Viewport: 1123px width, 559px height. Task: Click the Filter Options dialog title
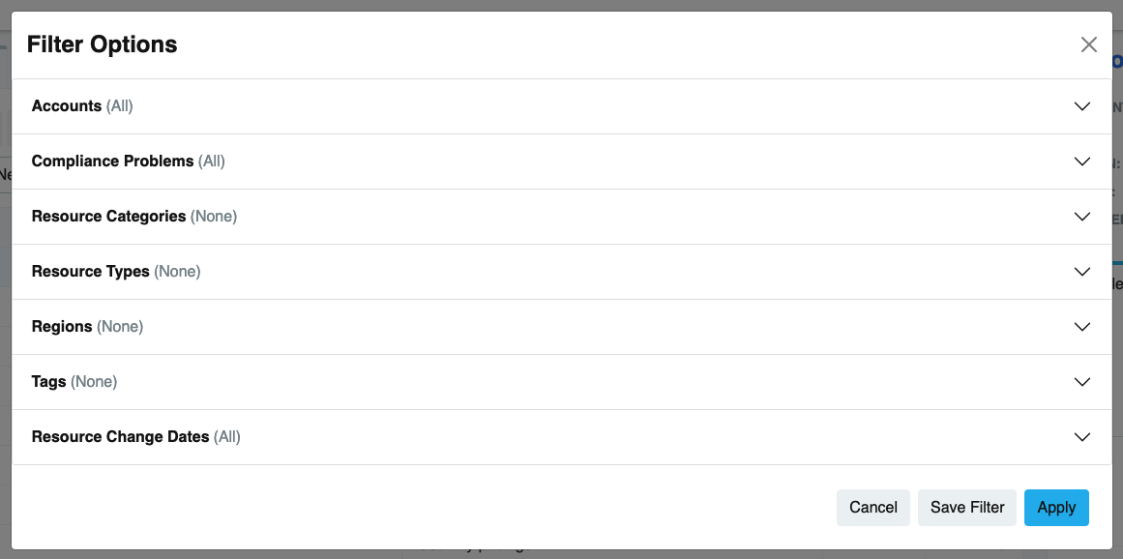103,44
